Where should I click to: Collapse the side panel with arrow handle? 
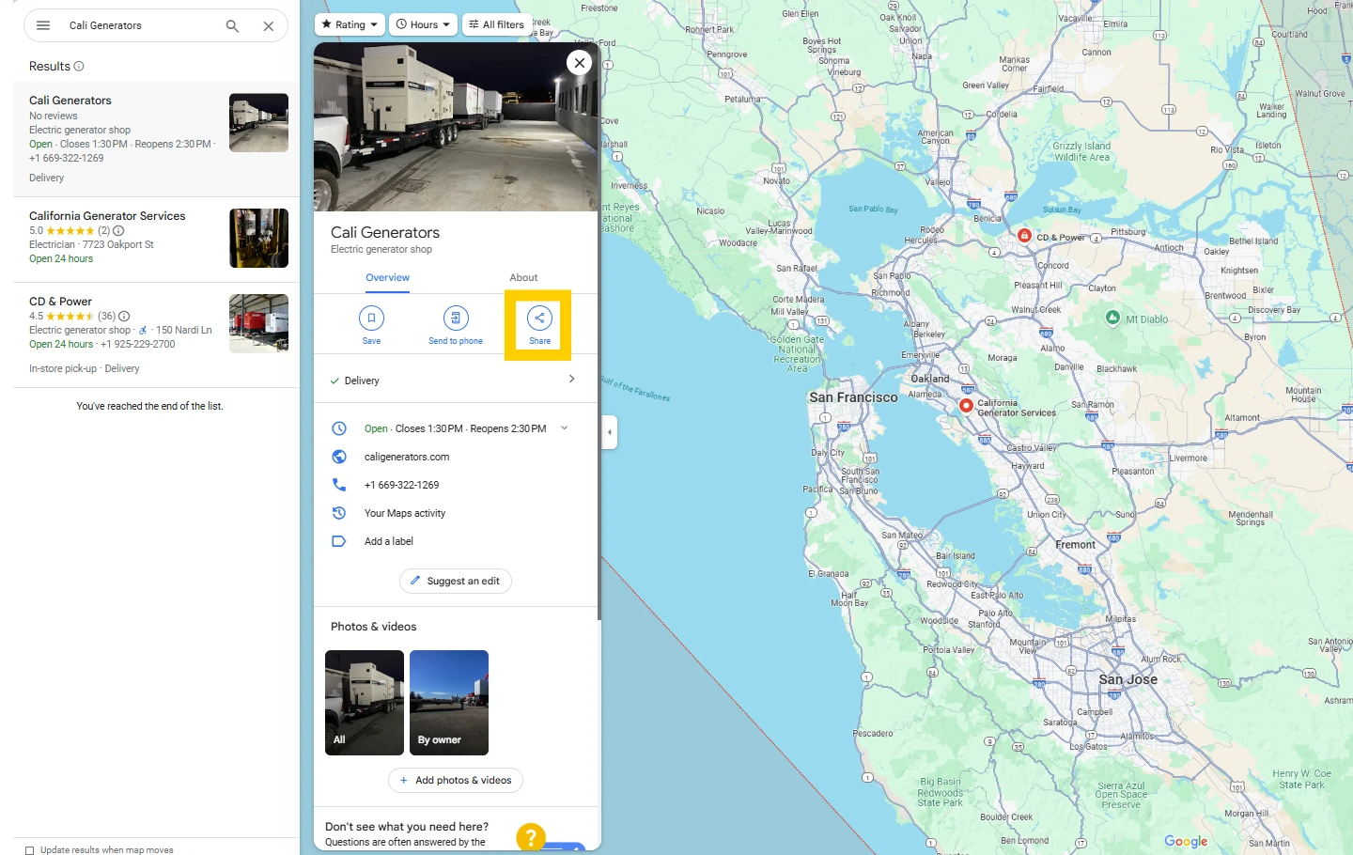coord(610,432)
